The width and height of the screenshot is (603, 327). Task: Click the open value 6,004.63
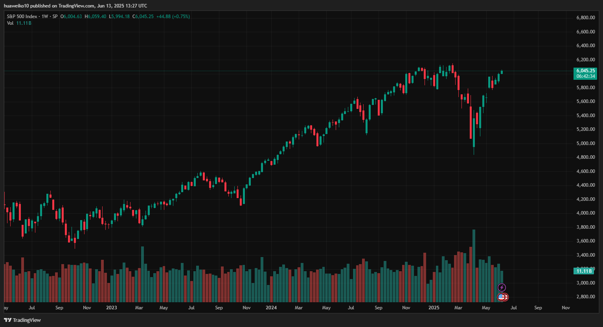(x=73, y=17)
